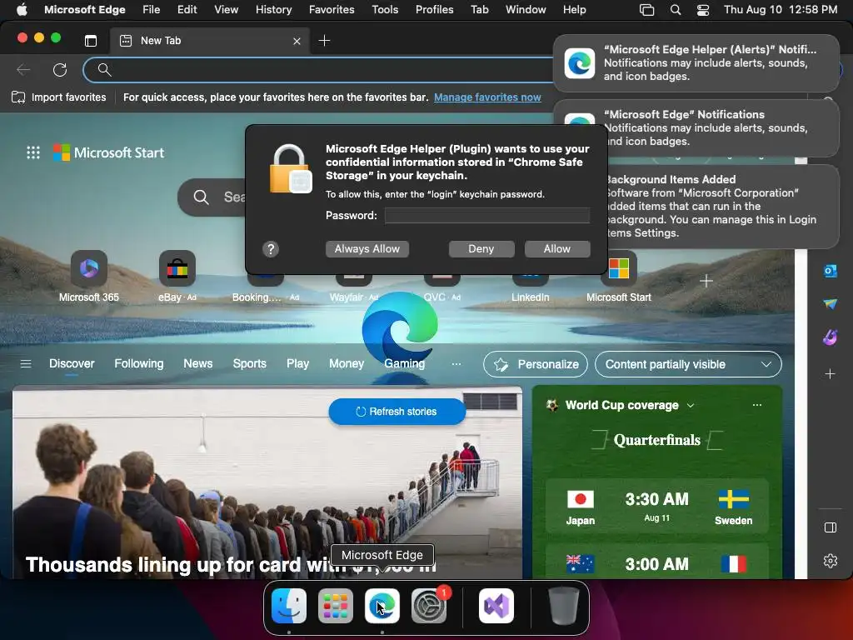The image size is (853, 640).
Task: Add a sidebar app with plus
Action: point(831,374)
